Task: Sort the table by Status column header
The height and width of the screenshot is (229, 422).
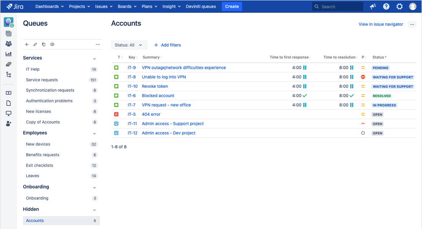Action: click(x=379, y=57)
